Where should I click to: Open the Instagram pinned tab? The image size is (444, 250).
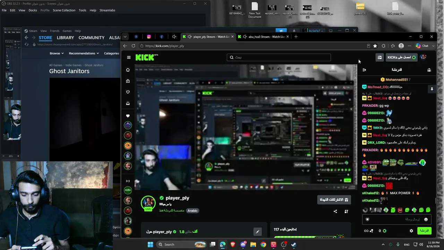click(x=149, y=36)
